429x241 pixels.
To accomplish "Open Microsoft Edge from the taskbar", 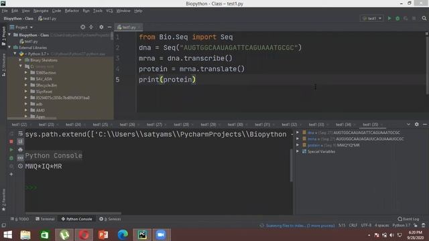I will [123, 235].
